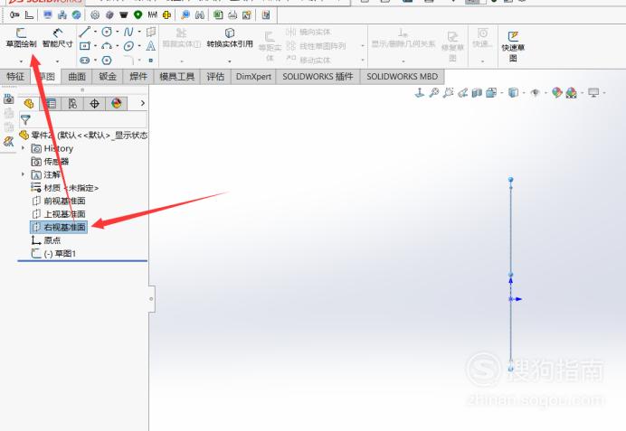Click 转换实体引用 convert entities
Viewport: 626px width, 431px height.
coord(230,39)
